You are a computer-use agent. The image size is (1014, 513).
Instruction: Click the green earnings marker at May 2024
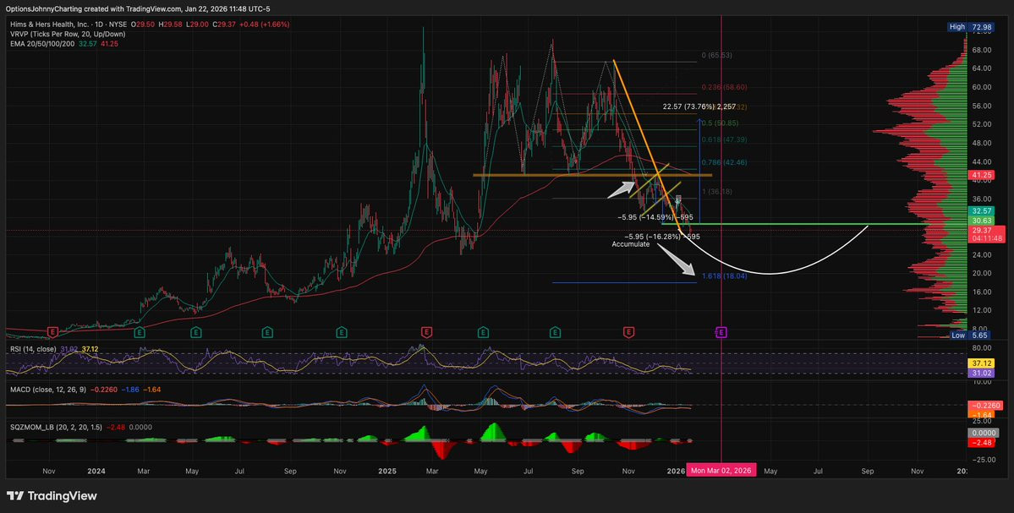(195, 332)
